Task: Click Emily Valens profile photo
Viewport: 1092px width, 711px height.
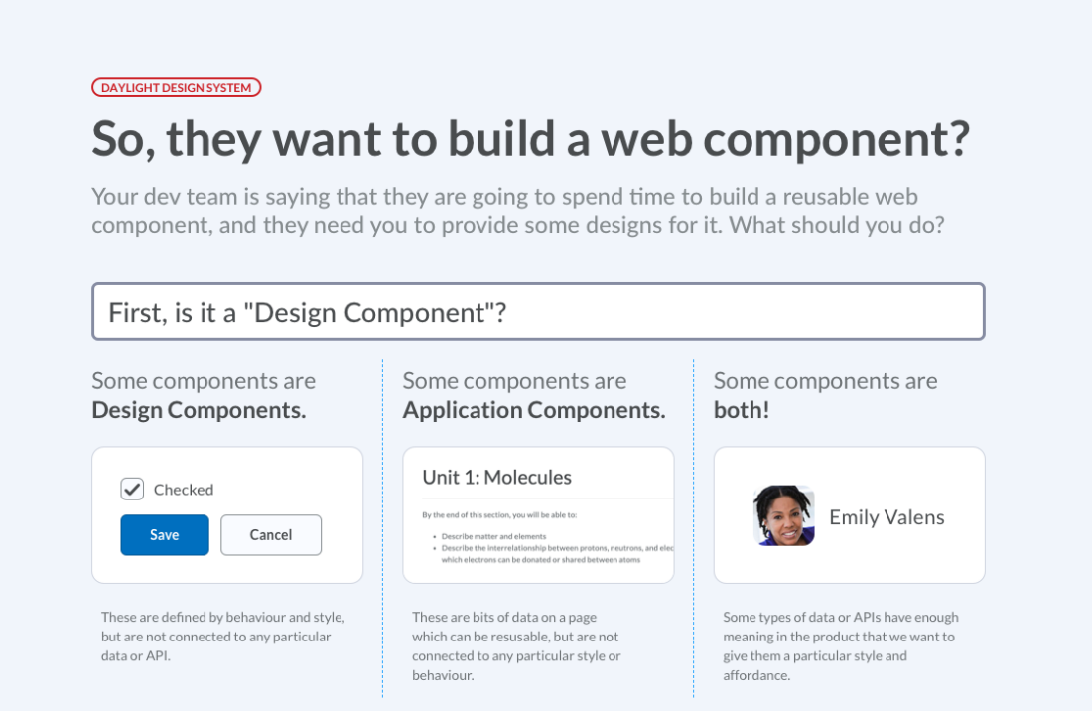Action: pos(784,516)
